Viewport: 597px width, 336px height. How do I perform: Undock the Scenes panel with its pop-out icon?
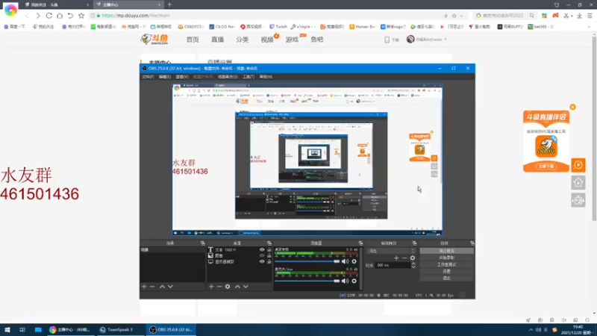click(x=202, y=243)
